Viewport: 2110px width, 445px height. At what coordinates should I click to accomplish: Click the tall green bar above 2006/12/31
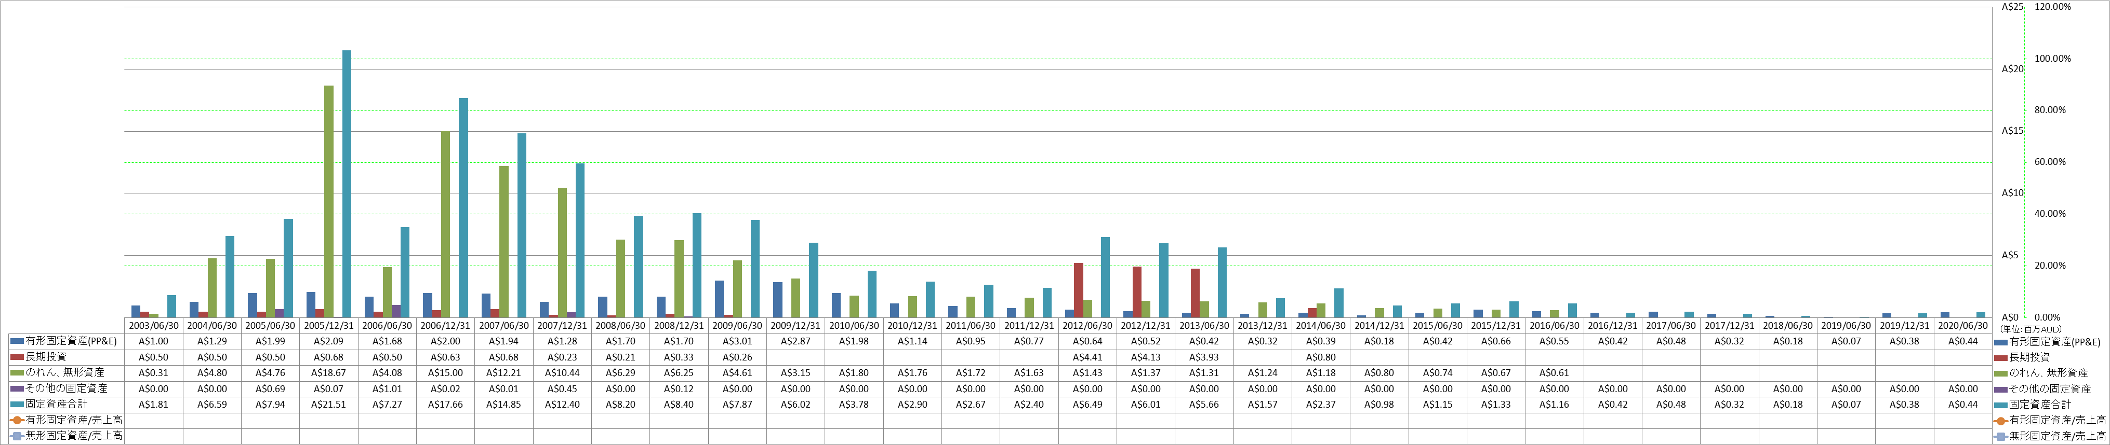446,224
